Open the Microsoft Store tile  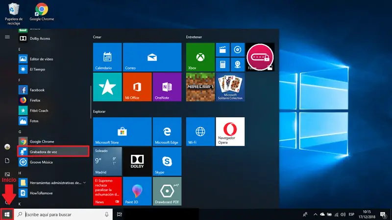click(x=122, y=132)
